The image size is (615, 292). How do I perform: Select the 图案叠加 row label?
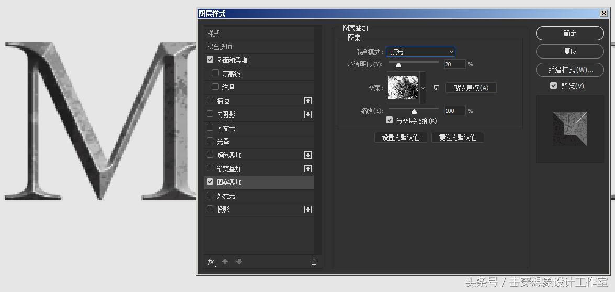[x=229, y=183]
